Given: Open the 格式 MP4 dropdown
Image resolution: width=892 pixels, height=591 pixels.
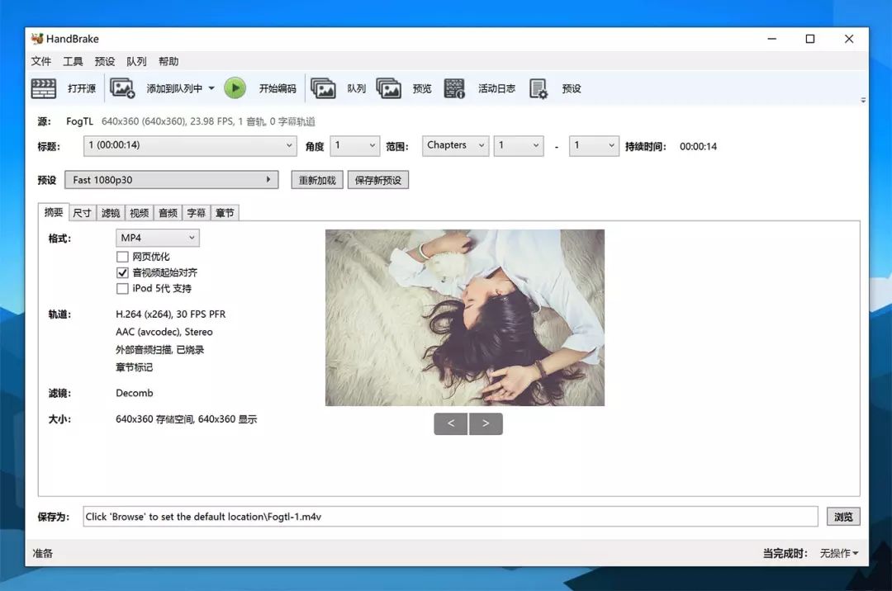Looking at the screenshot, I should [x=157, y=238].
